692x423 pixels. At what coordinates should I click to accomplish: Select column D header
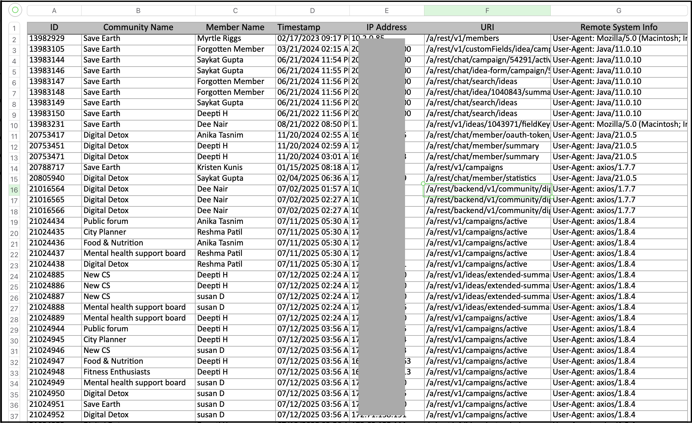(x=312, y=11)
